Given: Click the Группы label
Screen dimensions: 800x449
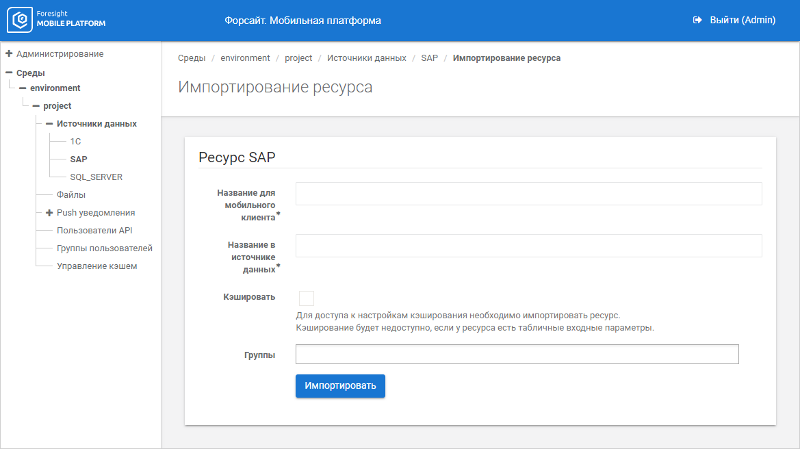Looking at the screenshot, I should (x=259, y=355).
